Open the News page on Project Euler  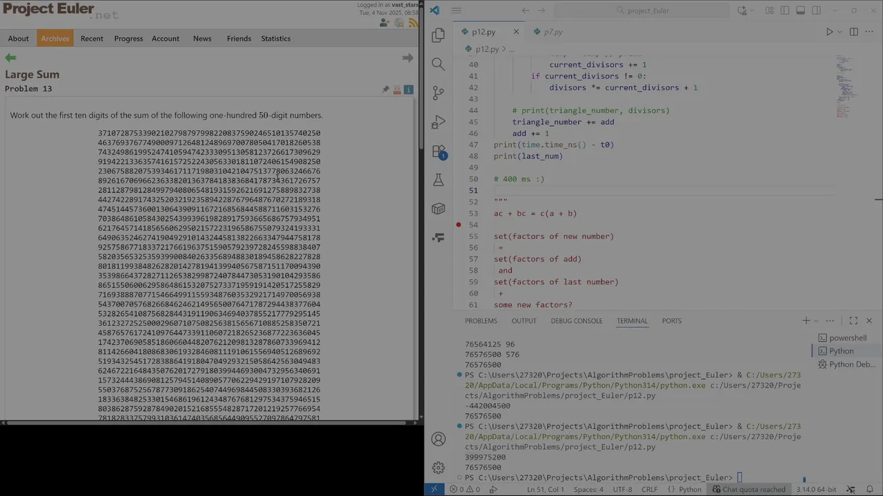point(202,39)
